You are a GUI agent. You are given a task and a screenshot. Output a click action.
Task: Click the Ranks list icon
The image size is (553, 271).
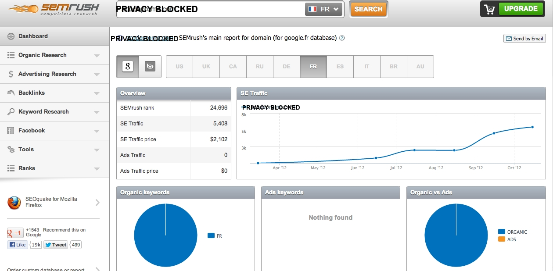click(x=11, y=168)
